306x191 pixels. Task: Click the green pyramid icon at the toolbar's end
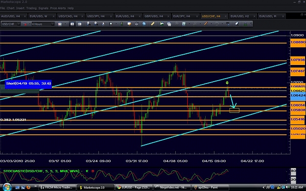point(245,24)
